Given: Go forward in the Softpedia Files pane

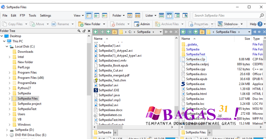Looking at the screenshot, I should click(189, 32).
